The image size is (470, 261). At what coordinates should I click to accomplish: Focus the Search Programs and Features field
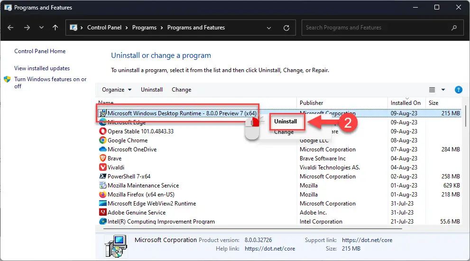(x=382, y=28)
